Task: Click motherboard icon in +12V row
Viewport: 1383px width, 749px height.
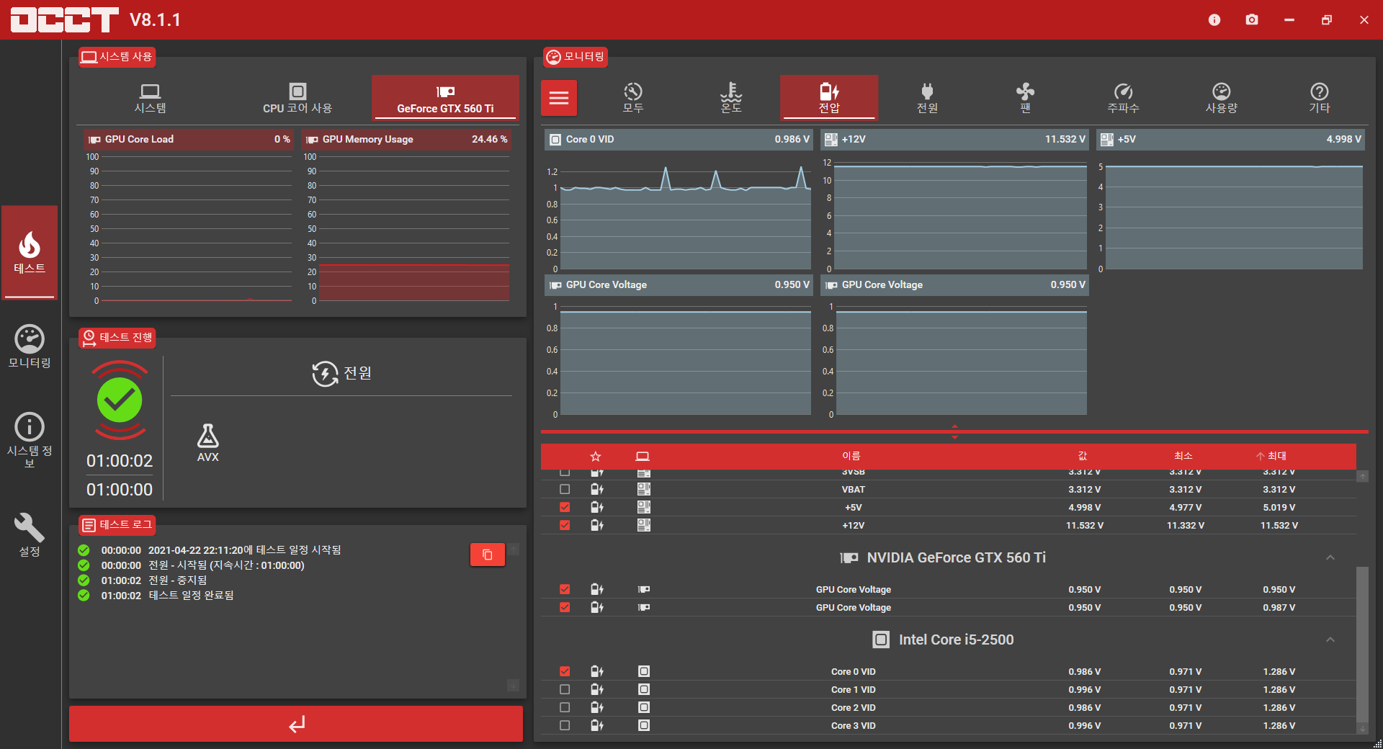Action: tap(644, 525)
